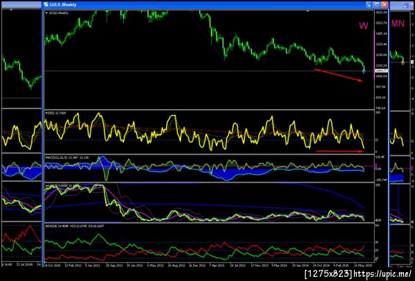Image resolution: width=415 pixels, height=281 pixels.
Task: Click the 25 Sep 2011 date label
Action: pos(114,265)
